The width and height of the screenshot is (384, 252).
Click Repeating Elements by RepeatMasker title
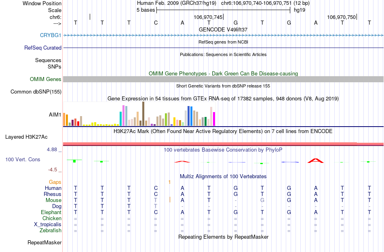(223, 237)
